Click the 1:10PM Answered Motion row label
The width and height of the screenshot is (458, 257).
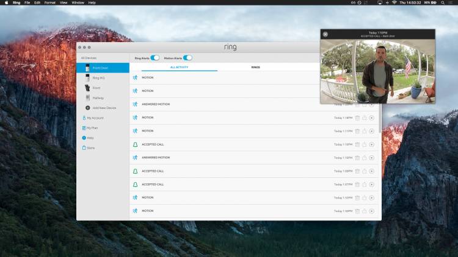pos(156,158)
